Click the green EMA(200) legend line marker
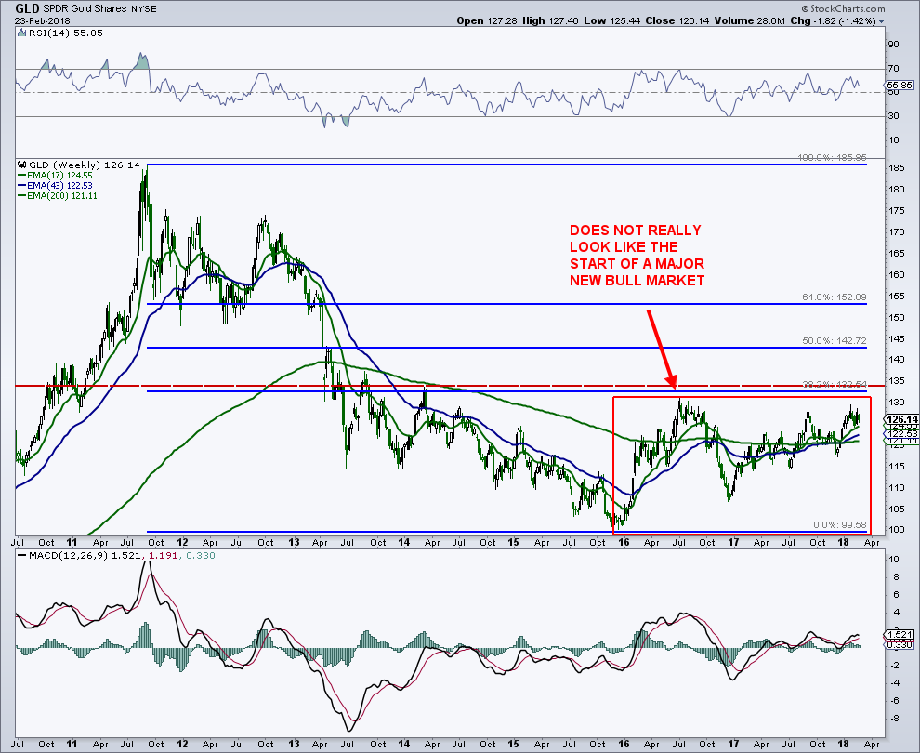 click(x=21, y=196)
